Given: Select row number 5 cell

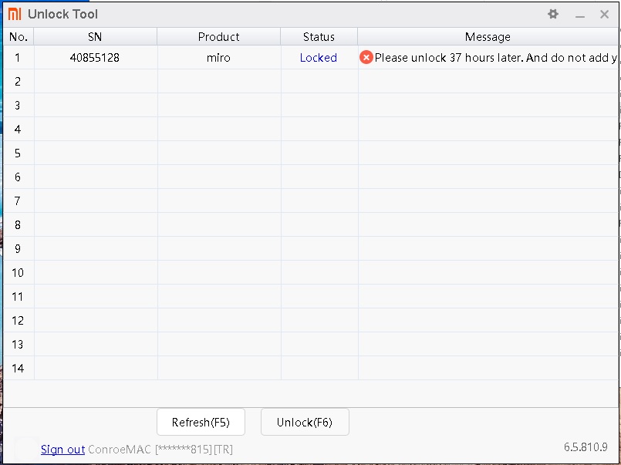Looking at the screenshot, I should [x=18, y=153].
